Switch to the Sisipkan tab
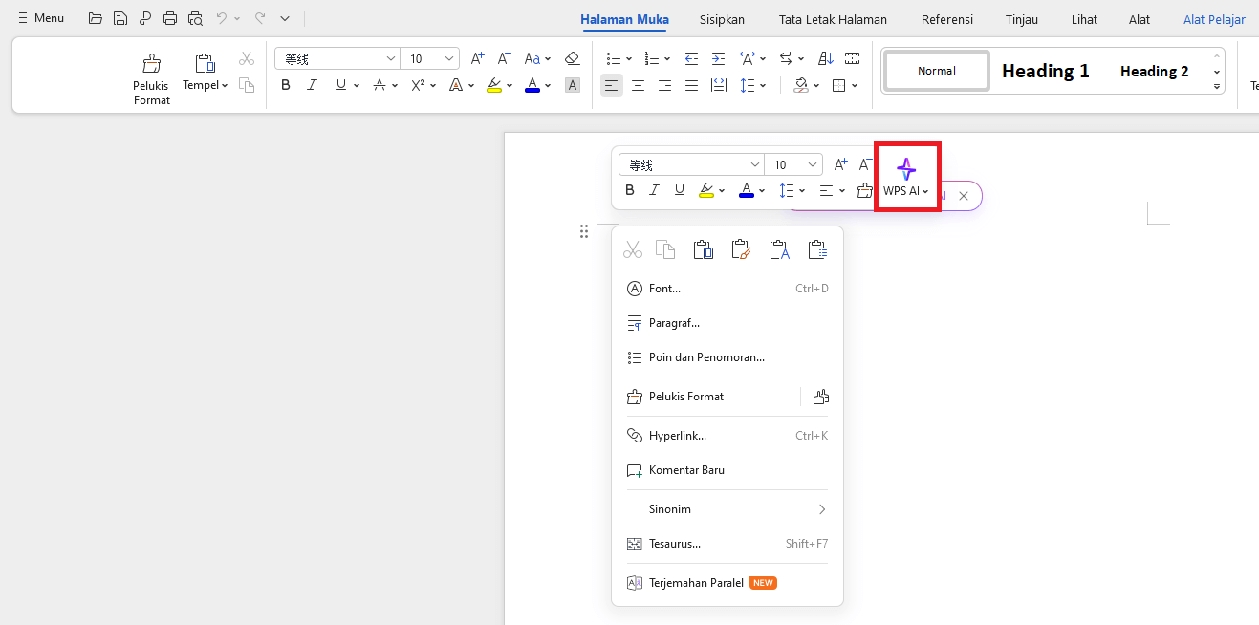The image size is (1259, 625). [x=722, y=19]
